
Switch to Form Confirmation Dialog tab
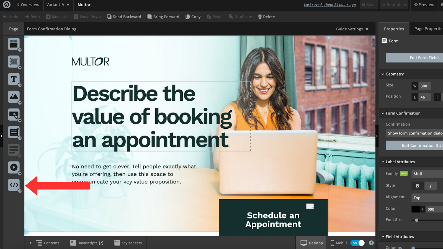click(51, 29)
